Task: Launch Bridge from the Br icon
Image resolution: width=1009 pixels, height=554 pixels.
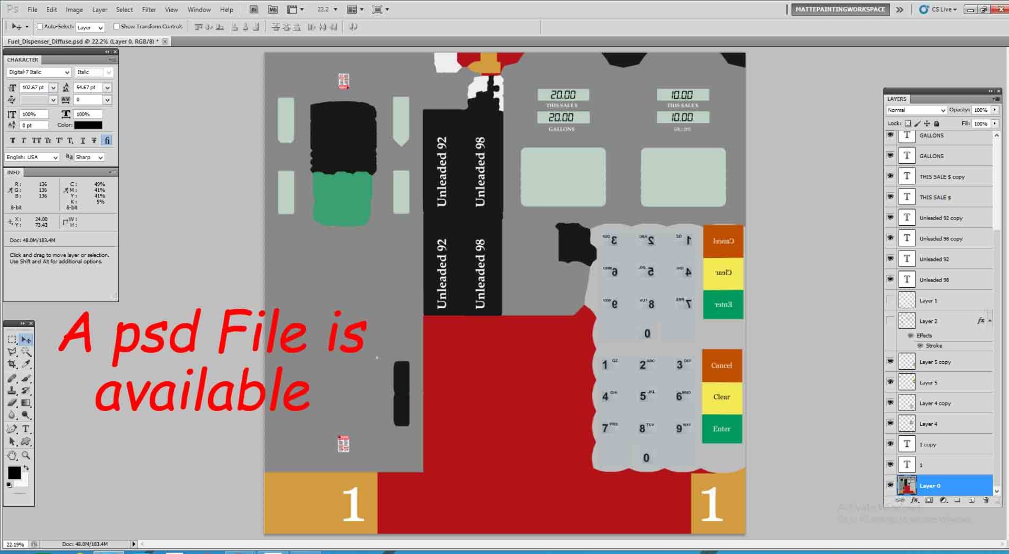Action: pyautogui.click(x=253, y=9)
